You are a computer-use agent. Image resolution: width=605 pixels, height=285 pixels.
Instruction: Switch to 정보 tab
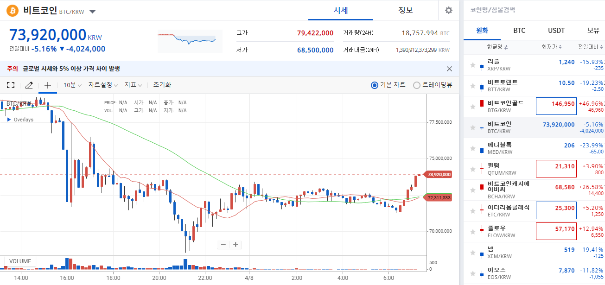tap(406, 10)
